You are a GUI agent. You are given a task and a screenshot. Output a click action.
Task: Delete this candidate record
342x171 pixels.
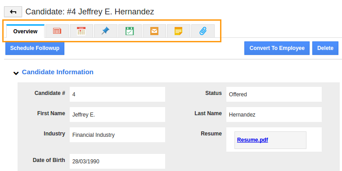[x=325, y=48]
